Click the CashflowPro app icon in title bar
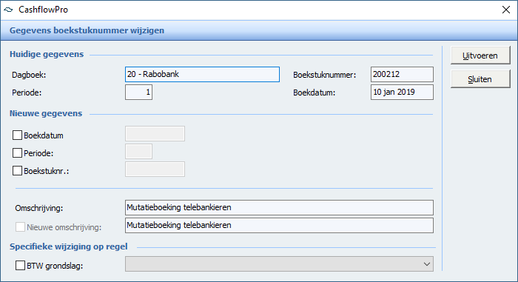518x282 pixels. click(x=8, y=10)
